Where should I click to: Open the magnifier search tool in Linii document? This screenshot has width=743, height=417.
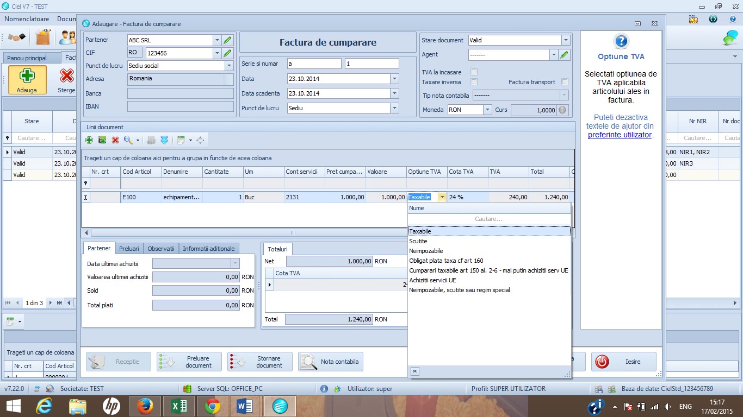(128, 140)
